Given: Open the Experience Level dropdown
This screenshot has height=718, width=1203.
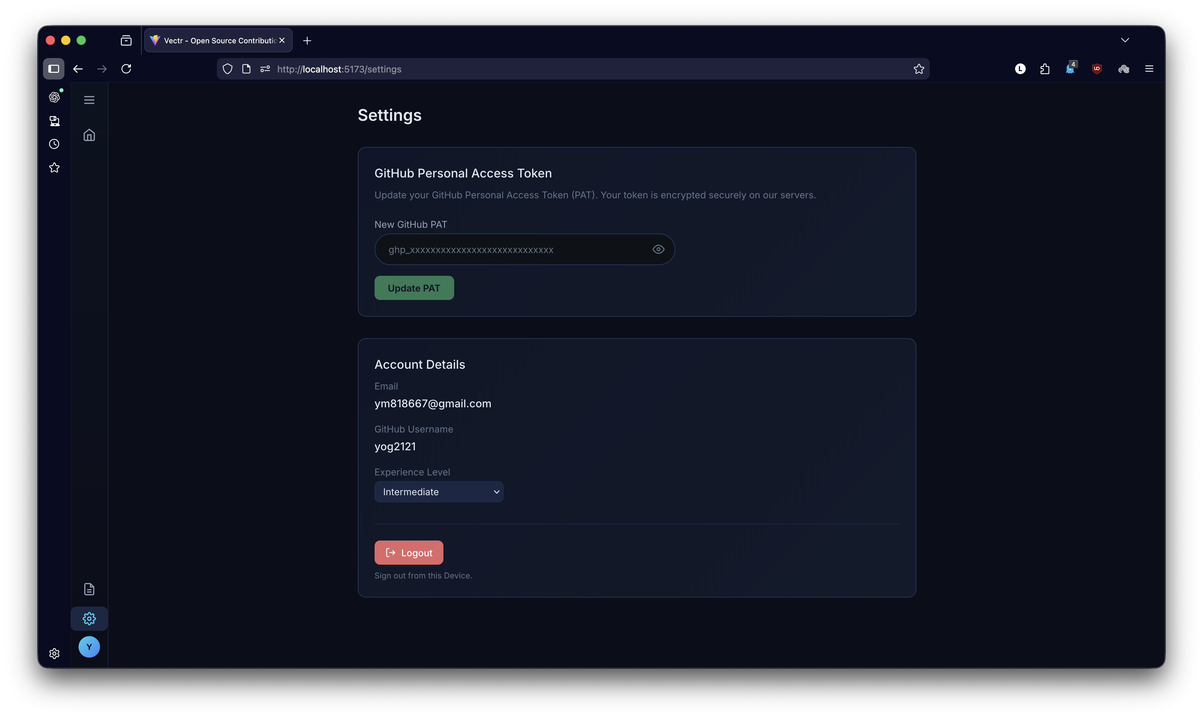Looking at the screenshot, I should [x=438, y=492].
